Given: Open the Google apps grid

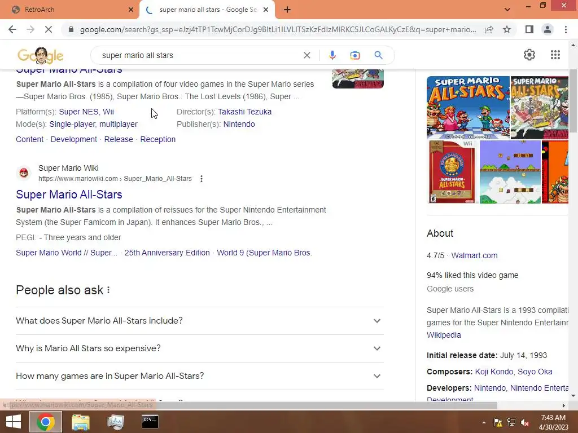Looking at the screenshot, I should pyautogui.click(x=555, y=55).
